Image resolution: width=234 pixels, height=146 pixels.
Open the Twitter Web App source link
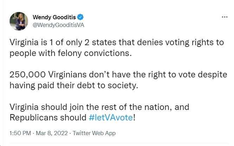94,133
